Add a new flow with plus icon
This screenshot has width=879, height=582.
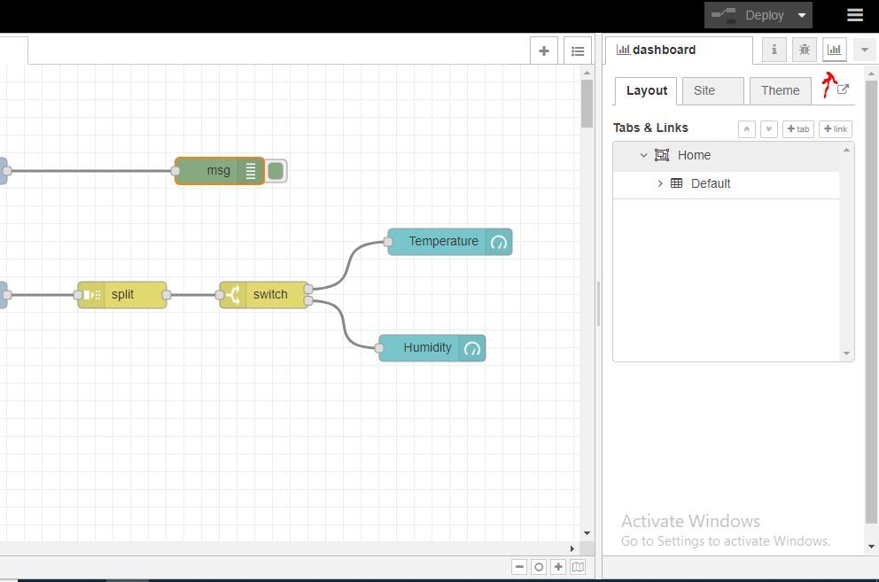tap(544, 51)
